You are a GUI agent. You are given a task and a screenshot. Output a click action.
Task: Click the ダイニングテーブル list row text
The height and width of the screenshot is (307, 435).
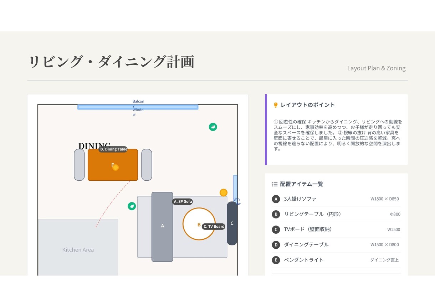click(306, 245)
